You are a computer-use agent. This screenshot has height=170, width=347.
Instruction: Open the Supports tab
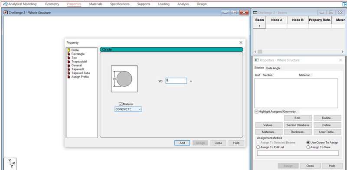coord(144,4)
